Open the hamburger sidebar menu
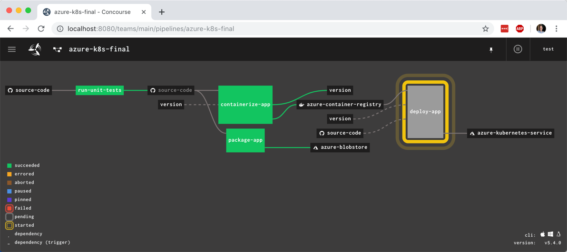This screenshot has height=252, width=567. tap(12, 49)
